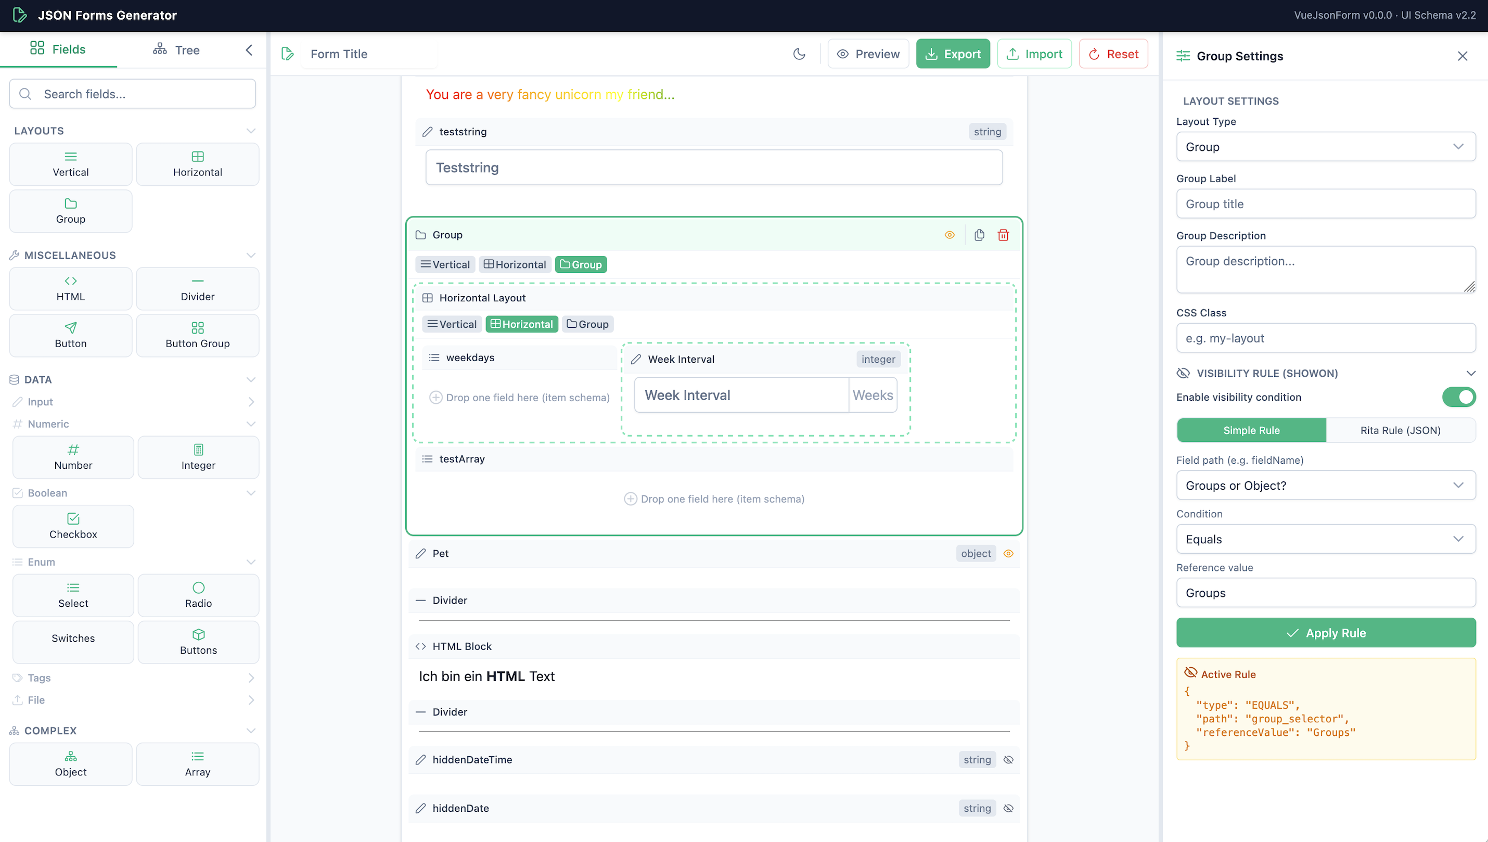Image resolution: width=1488 pixels, height=842 pixels.
Task: Toggle hidden eye icon on hiddenDateTime
Action: click(1009, 760)
